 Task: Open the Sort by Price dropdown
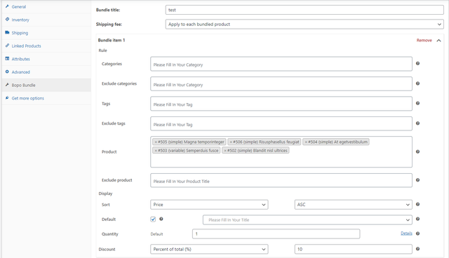209,205
